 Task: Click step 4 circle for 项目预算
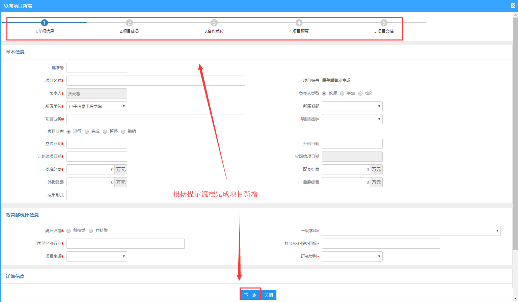click(299, 23)
